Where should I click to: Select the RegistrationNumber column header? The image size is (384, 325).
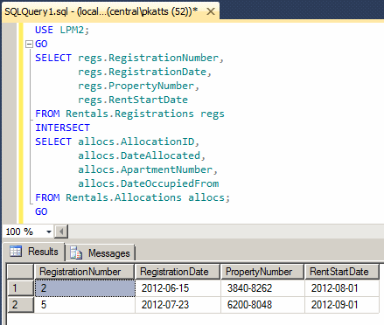point(84,272)
